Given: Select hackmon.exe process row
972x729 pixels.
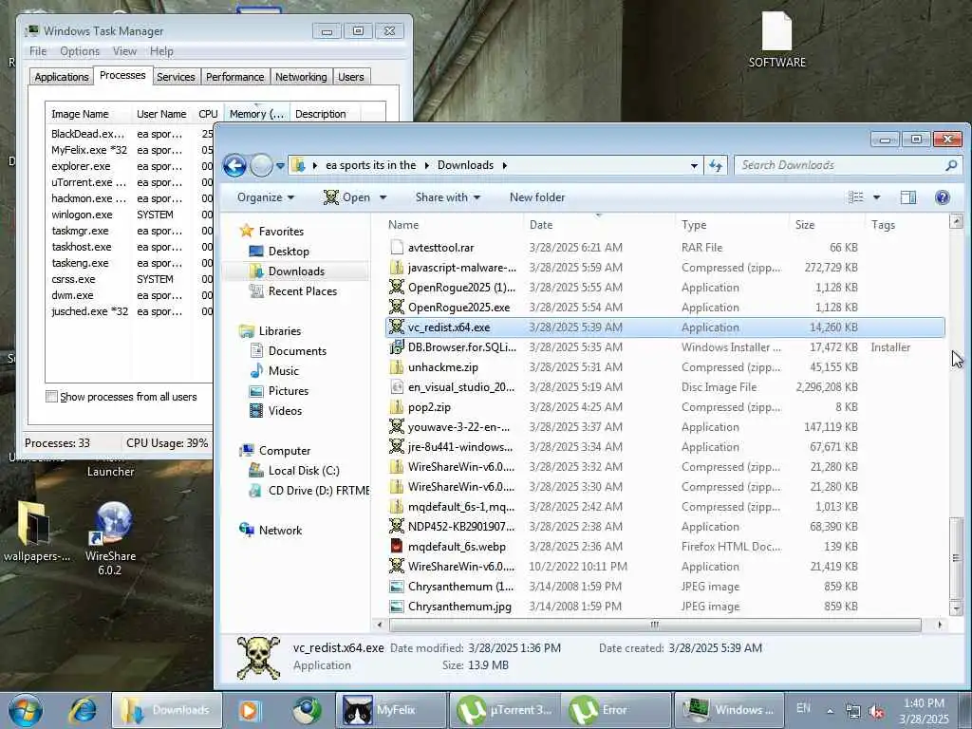Looking at the screenshot, I should click(x=129, y=198).
